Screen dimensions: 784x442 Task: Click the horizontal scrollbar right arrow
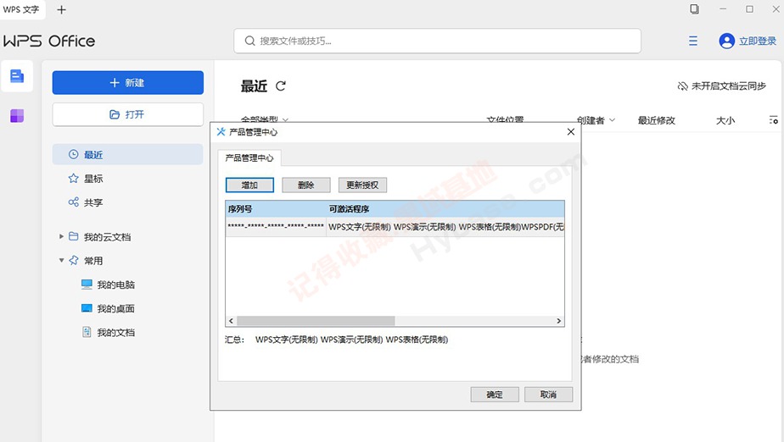559,321
